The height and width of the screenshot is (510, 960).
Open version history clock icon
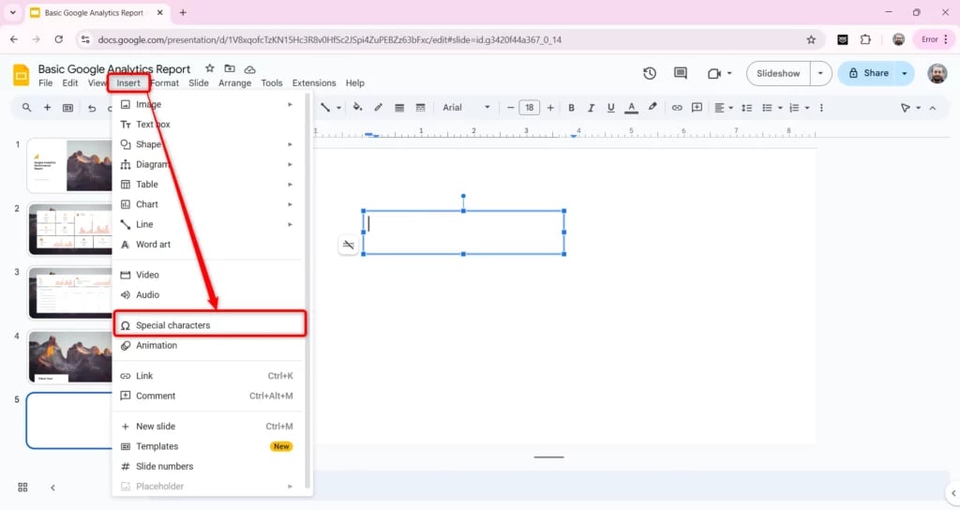(650, 73)
